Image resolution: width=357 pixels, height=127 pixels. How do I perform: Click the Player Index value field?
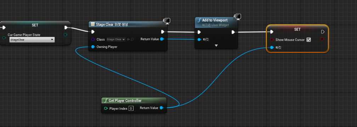coord(131,108)
